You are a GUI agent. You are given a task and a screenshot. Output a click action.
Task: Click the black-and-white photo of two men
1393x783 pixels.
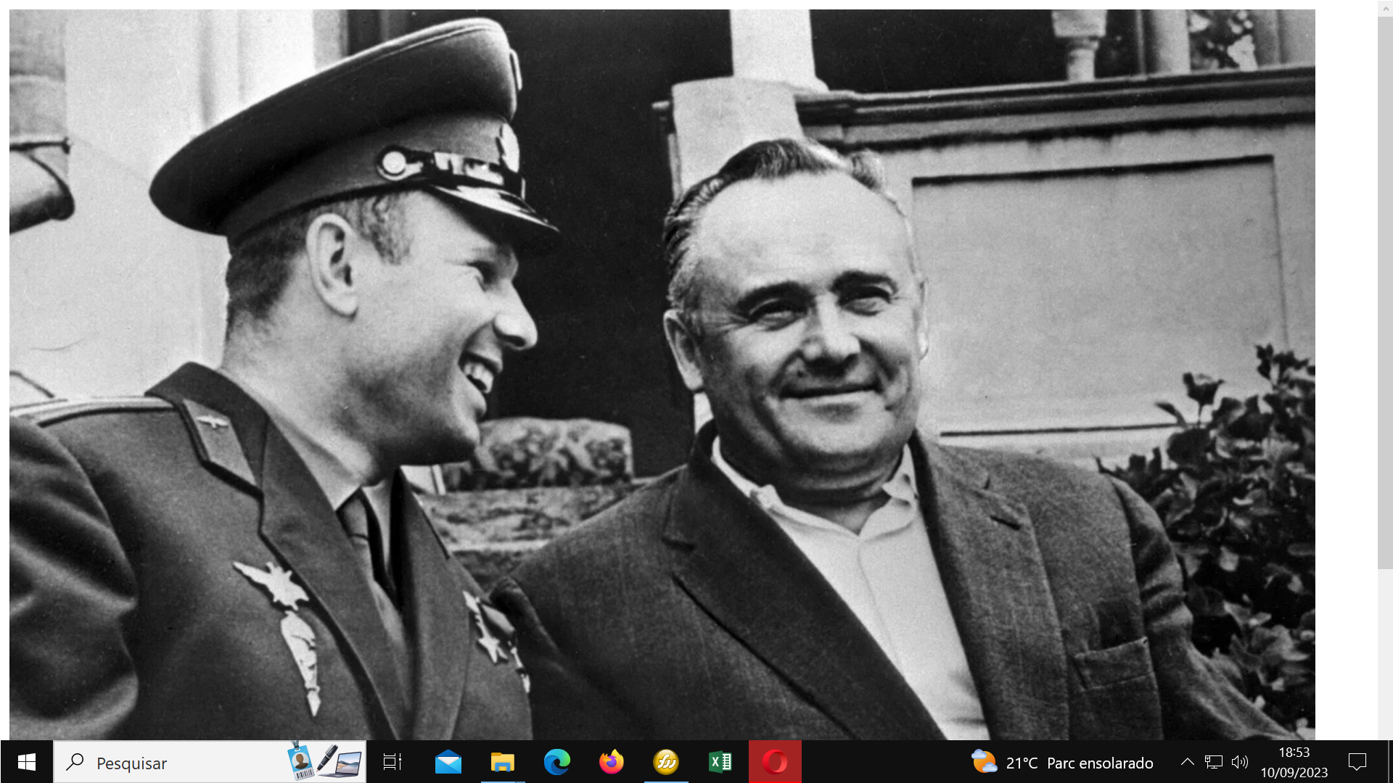[662, 374]
